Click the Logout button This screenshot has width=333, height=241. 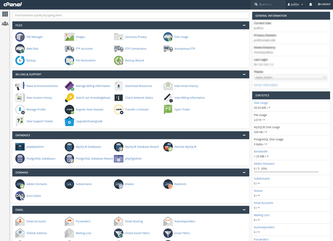[324, 4]
